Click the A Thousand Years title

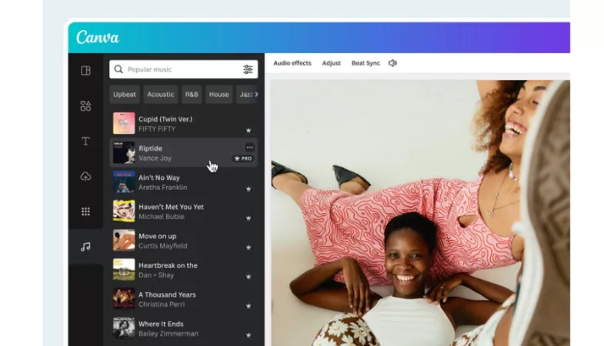167,294
